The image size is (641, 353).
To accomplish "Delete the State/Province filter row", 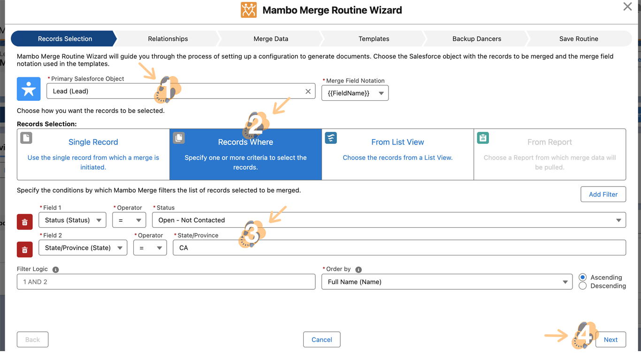I will pyautogui.click(x=25, y=250).
